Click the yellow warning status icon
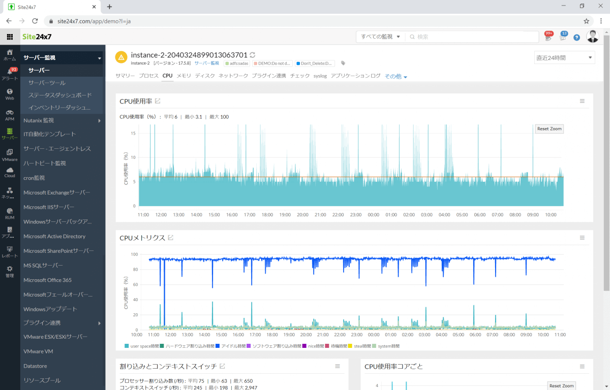This screenshot has height=390, width=610. point(121,57)
